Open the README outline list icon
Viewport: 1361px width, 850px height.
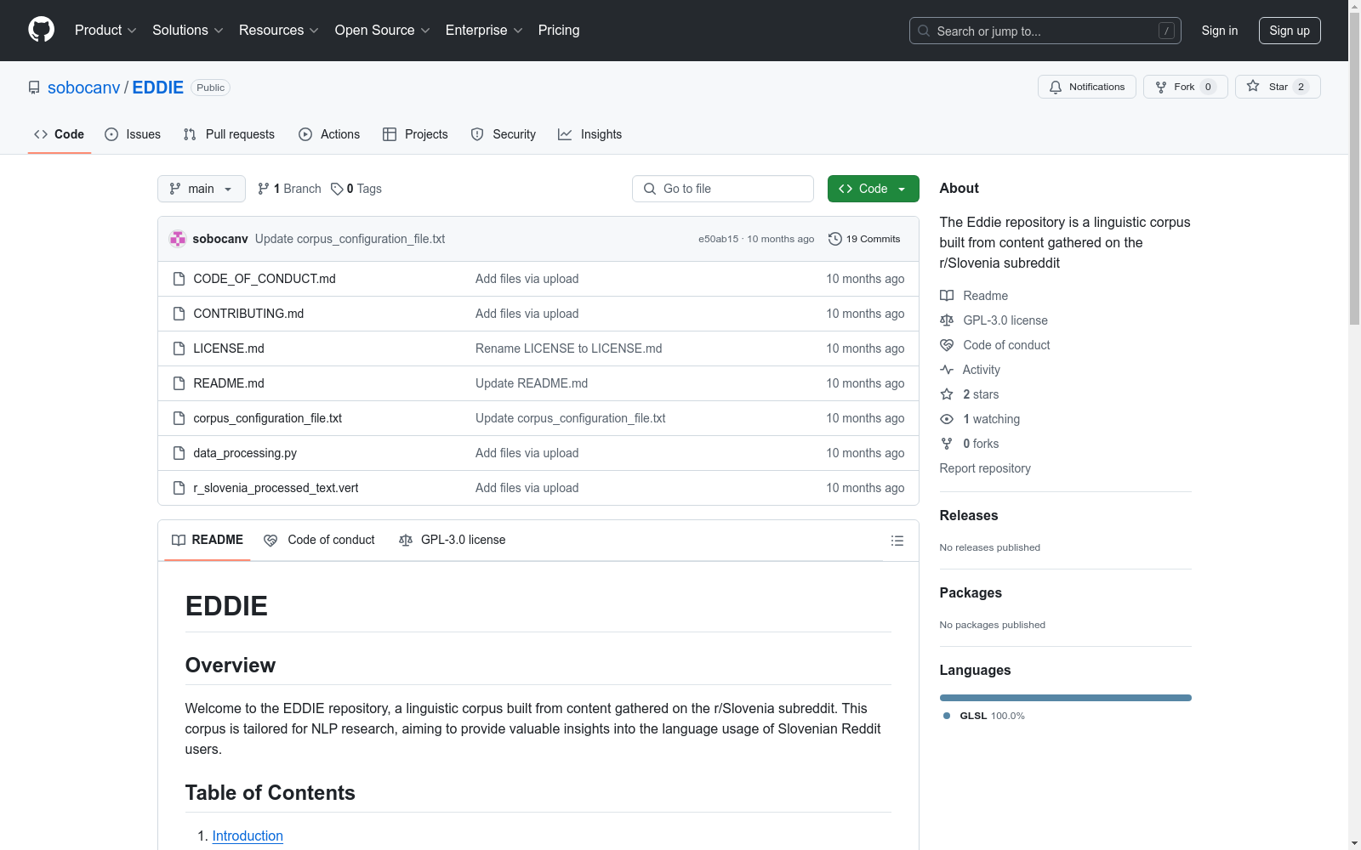pyautogui.click(x=897, y=541)
